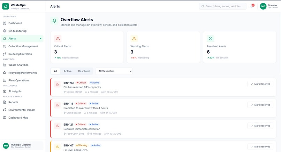
Task: Switch to the Resolved filter tab
Action: point(84,71)
